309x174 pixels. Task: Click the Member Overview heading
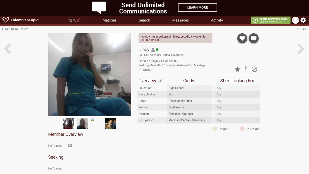(x=66, y=134)
